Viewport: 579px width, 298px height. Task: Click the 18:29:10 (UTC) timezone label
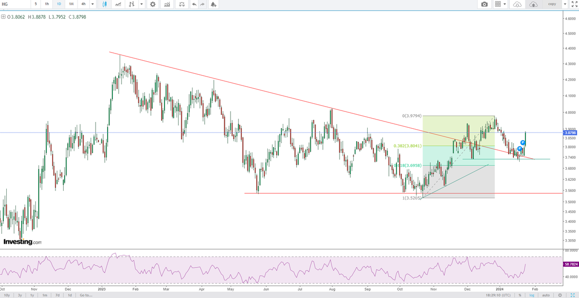pyautogui.click(x=497, y=295)
